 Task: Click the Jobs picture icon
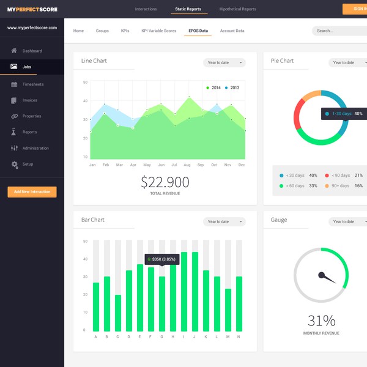click(x=14, y=67)
